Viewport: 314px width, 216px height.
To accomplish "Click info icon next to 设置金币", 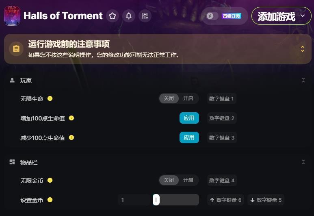I will (x=50, y=200).
